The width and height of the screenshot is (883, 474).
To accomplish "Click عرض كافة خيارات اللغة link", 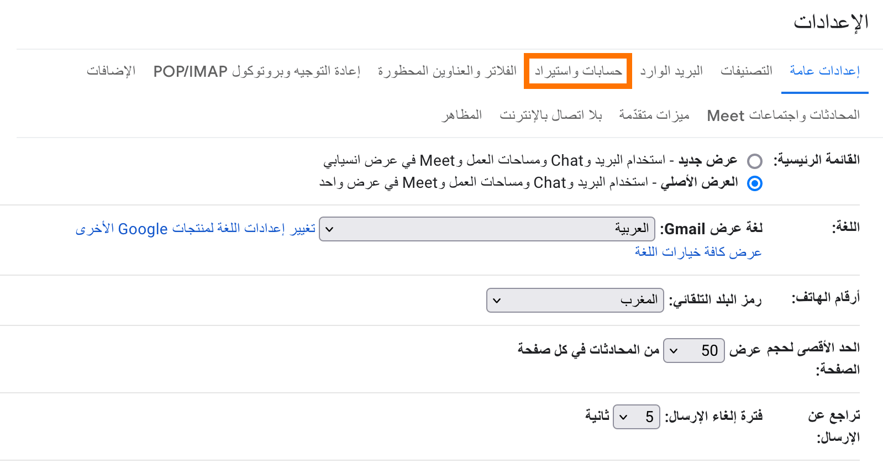I will tap(698, 252).
